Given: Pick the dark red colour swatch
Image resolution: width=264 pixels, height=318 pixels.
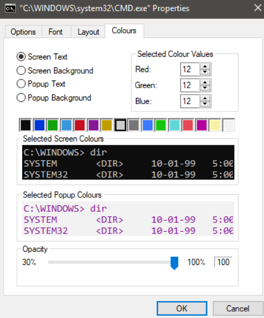Looking at the screenshot, I should point(79,125).
